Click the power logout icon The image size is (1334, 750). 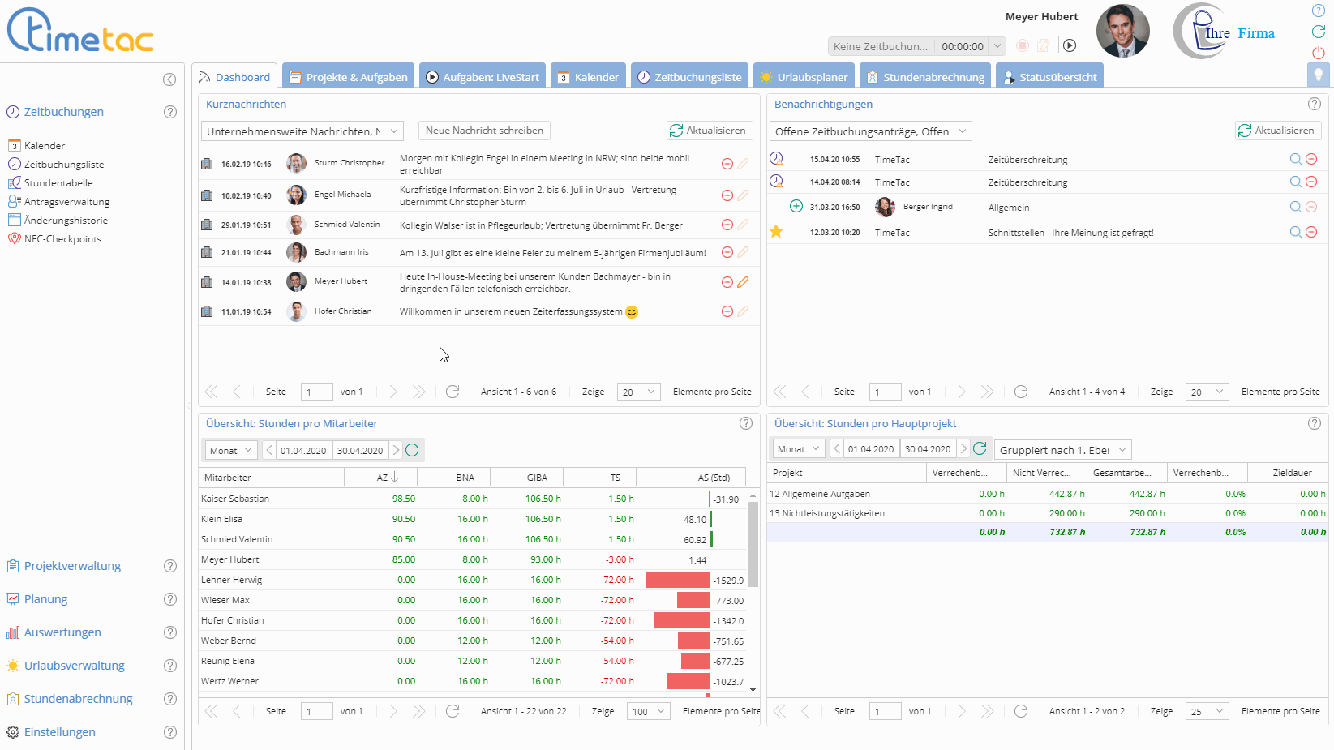click(1319, 53)
